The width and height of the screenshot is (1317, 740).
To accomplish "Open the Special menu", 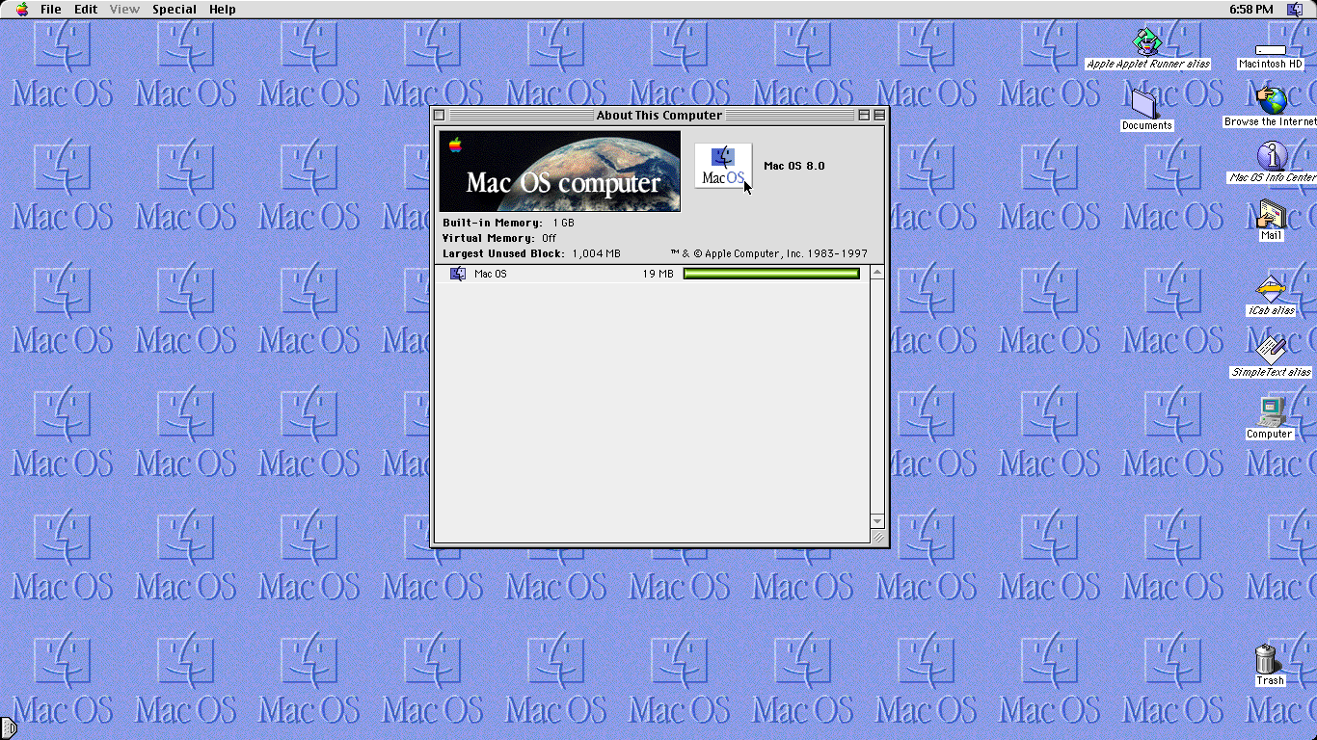I will point(175,10).
